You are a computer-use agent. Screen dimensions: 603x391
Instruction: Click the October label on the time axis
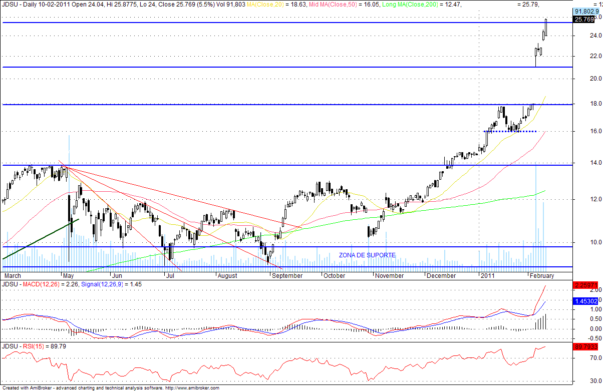tap(334, 275)
